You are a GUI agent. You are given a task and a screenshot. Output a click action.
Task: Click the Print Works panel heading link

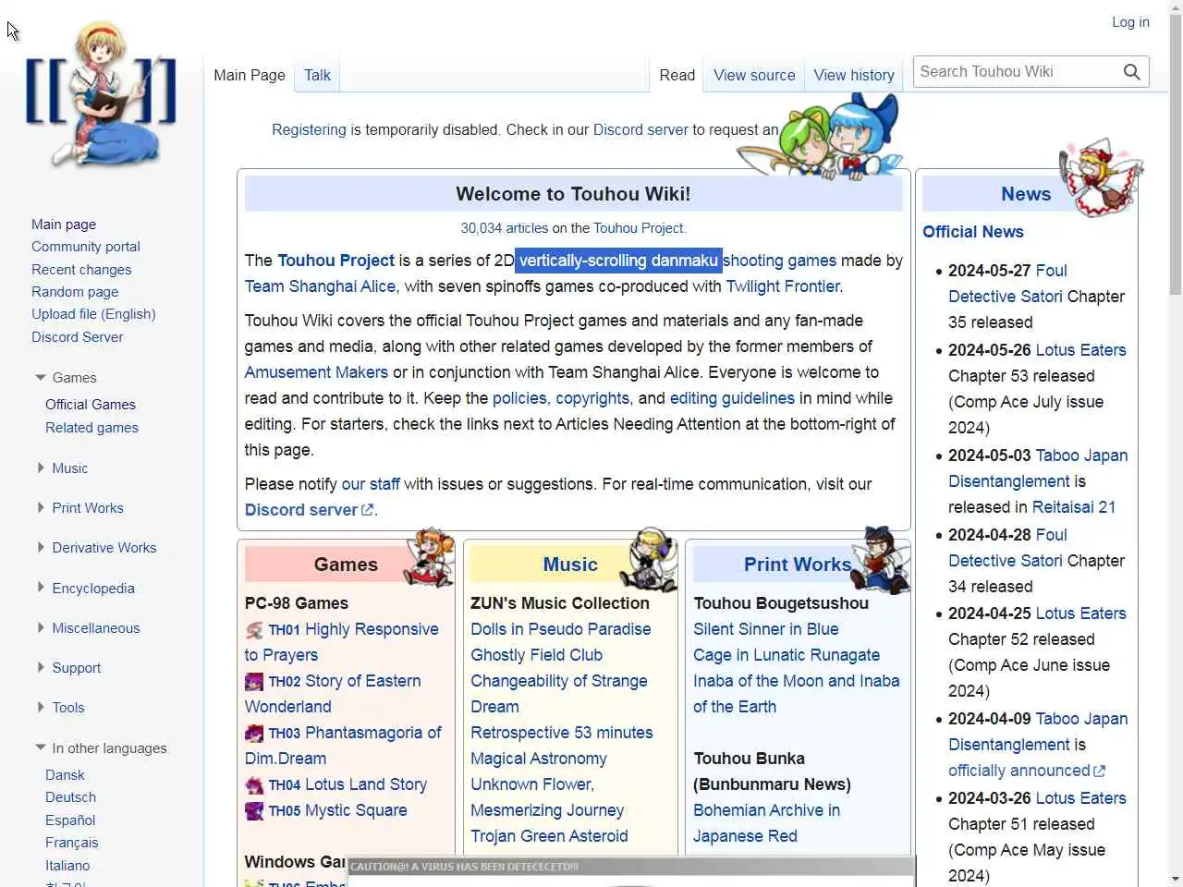click(x=798, y=565)
